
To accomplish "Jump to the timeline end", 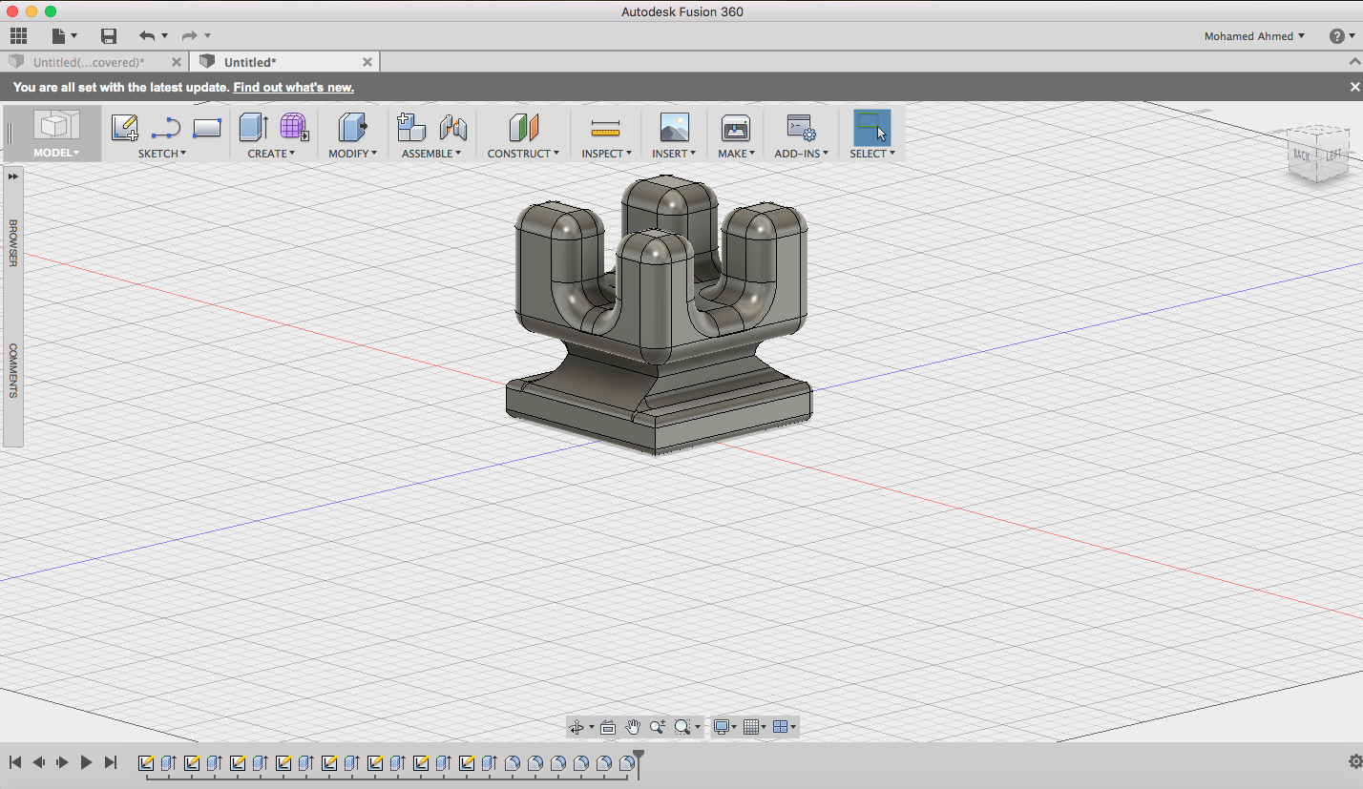I will coord(111,762).
